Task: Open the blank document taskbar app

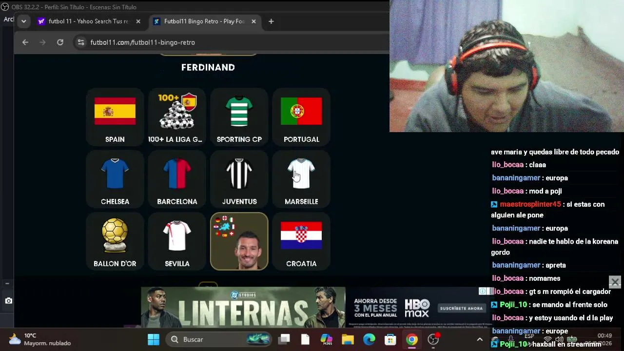Action: (x=305, y=339)
